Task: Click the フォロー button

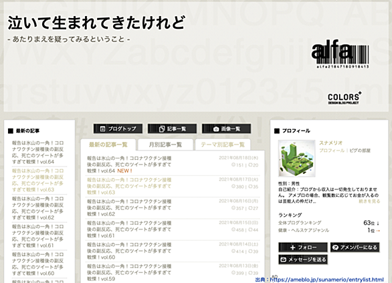Action: pyautogui.click(x=303, y=248)
